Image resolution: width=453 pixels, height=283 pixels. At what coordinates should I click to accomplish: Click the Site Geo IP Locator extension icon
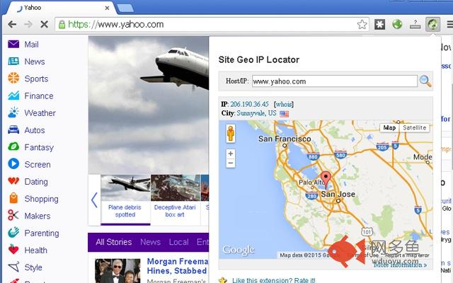tap(432, 24)
